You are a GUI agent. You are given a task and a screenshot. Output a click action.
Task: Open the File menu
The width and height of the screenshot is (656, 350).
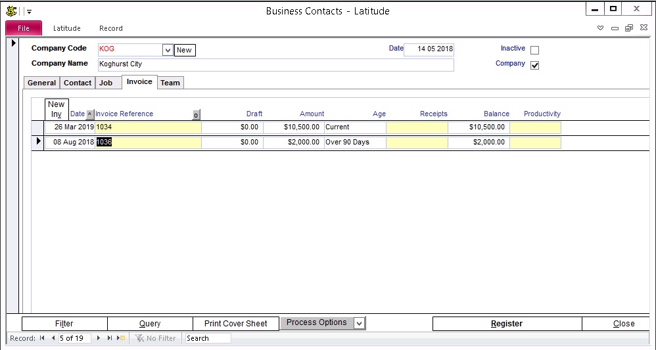pos(24,28)
